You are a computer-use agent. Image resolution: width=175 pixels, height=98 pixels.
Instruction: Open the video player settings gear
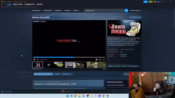[97, 60]
